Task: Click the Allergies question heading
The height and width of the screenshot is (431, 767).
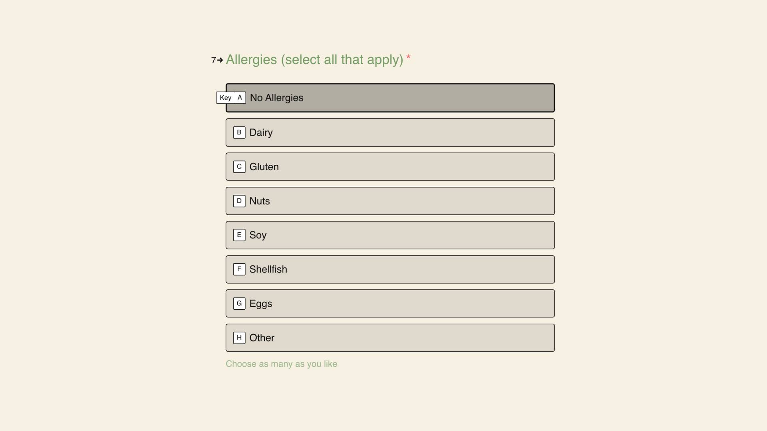Action: [x=315, y=60]
